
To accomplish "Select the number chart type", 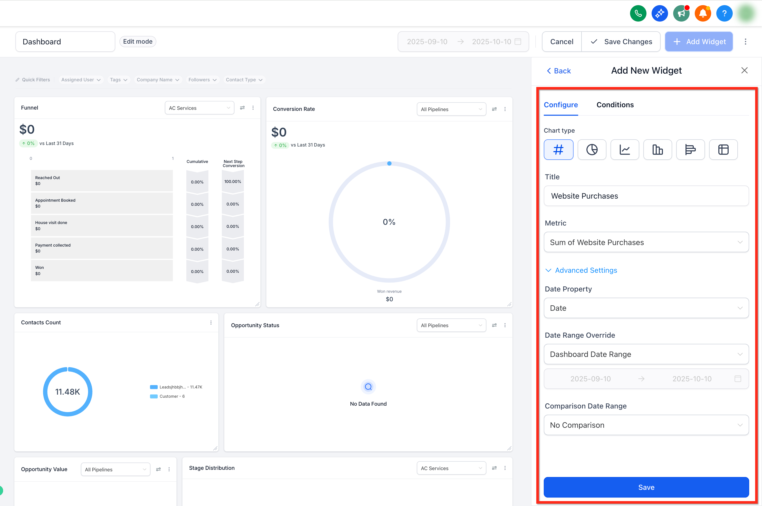I will (x=558, y=149).
